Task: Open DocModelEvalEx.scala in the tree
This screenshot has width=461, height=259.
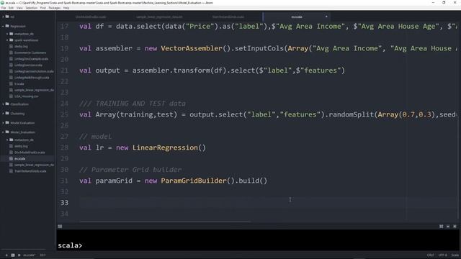Action: point(30,153)
